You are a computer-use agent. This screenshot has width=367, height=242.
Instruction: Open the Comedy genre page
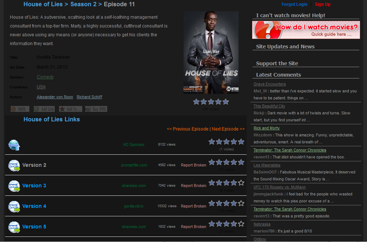[x=45, y=77]
